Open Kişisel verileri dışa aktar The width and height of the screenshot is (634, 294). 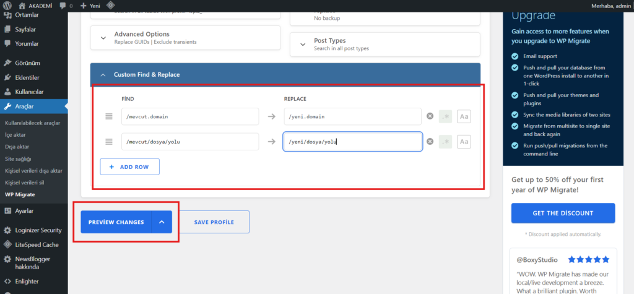33,171
